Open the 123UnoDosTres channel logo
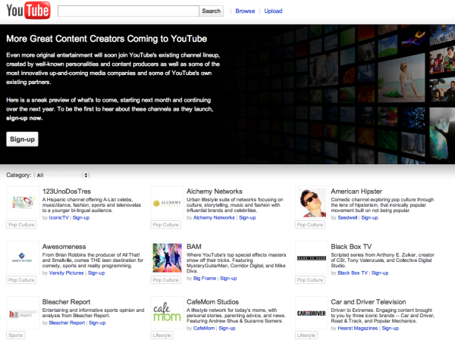The image size is (455, 346). tap(21, 203)
